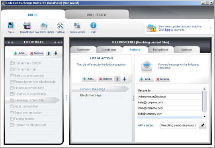Click splitter handle between rules and properties

(x=66, y=98)
